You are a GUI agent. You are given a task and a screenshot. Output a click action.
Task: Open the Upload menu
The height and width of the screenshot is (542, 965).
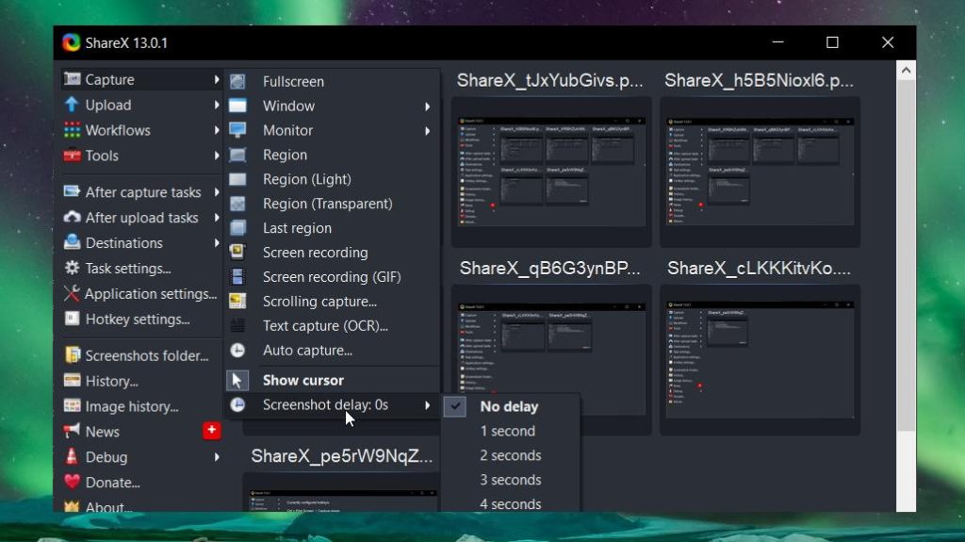[x=107, y=106]
